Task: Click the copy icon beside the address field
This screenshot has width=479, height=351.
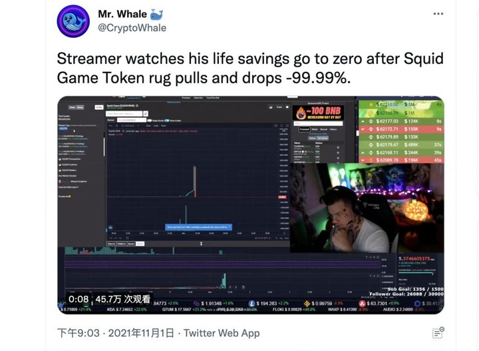Action: click(x=146, y=114)
